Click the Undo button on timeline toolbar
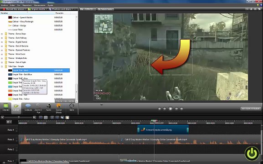 (x=41, y=118)
